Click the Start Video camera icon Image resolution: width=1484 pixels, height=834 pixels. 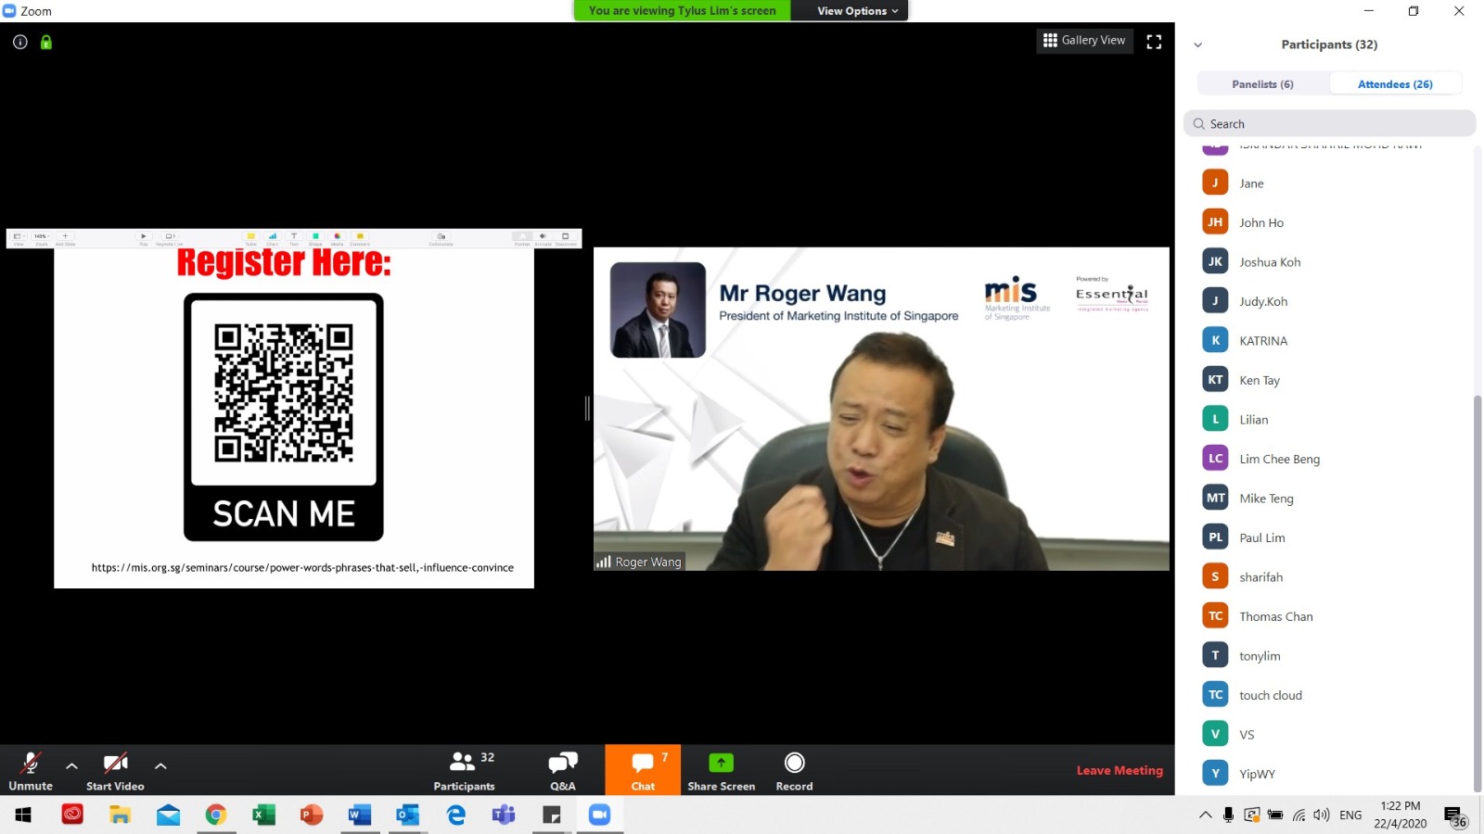coord(115,763)
